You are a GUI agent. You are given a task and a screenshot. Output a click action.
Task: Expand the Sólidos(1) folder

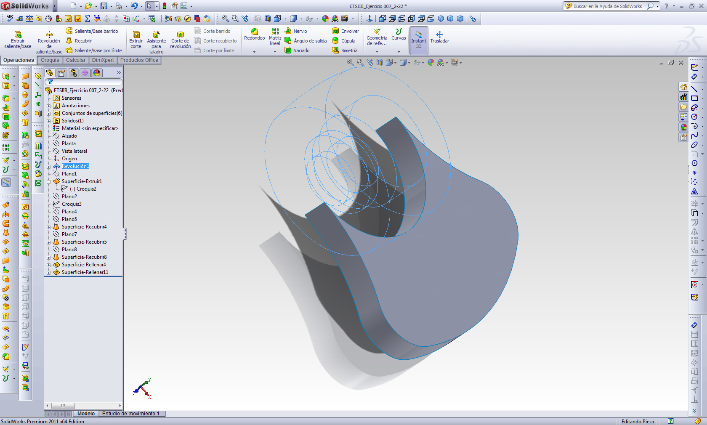[x=49, y=121]
